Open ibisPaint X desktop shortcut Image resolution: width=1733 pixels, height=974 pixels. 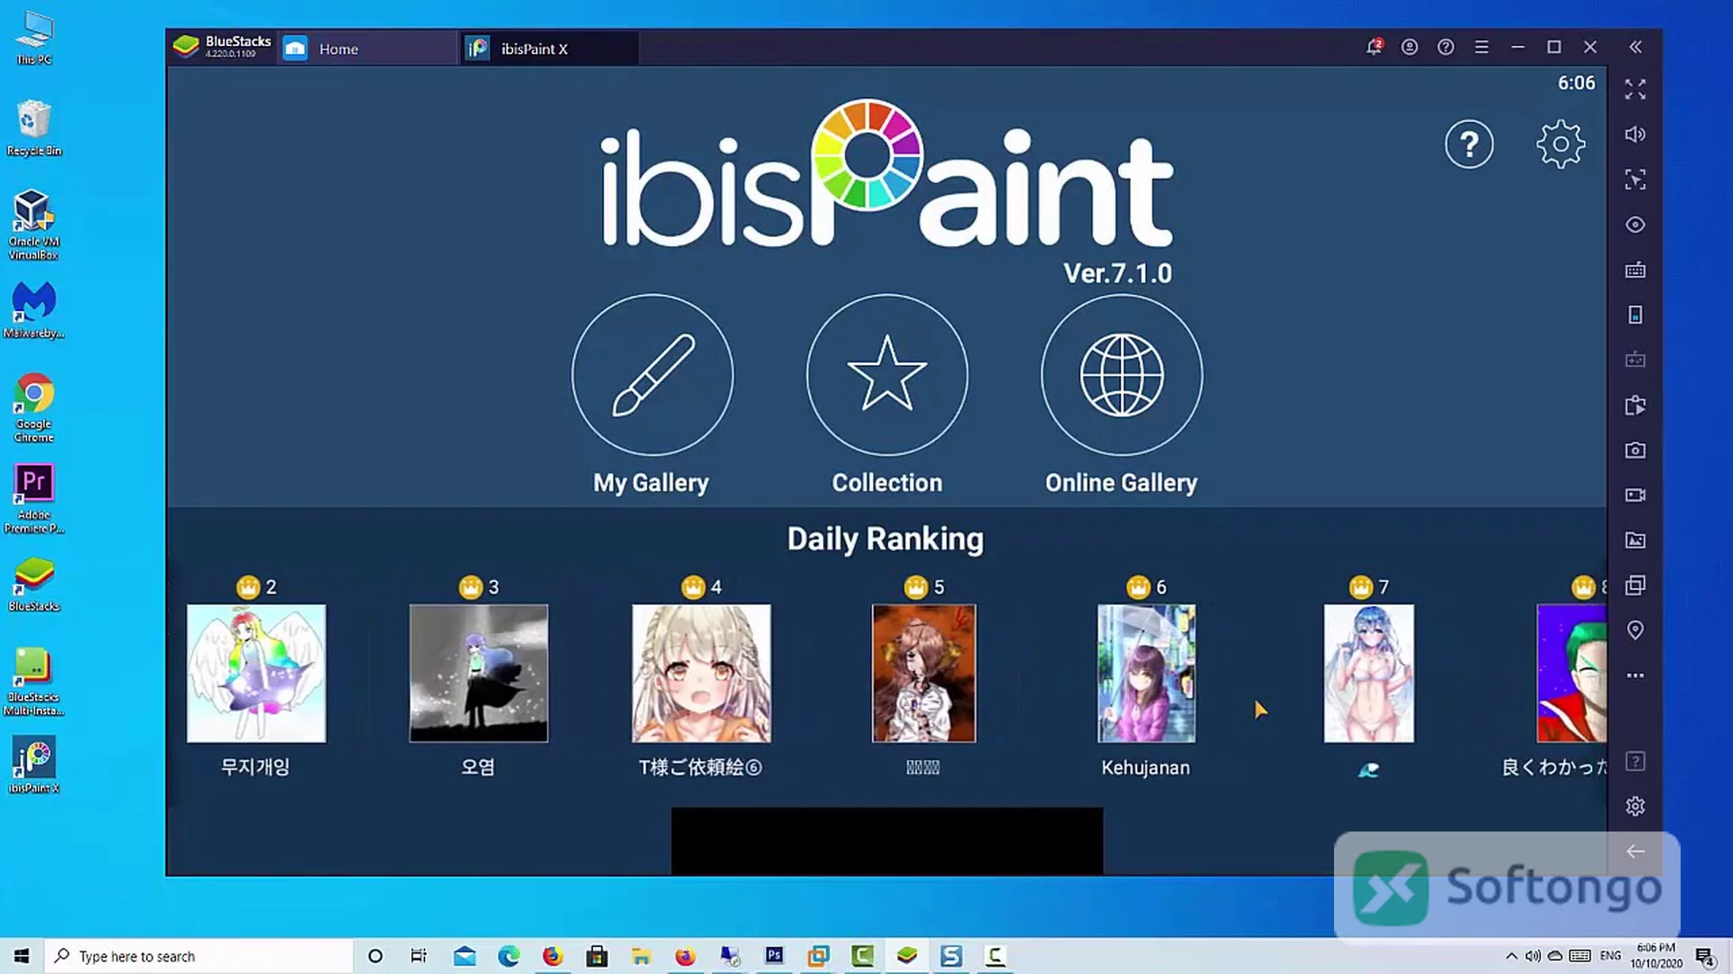pos(33,764)
